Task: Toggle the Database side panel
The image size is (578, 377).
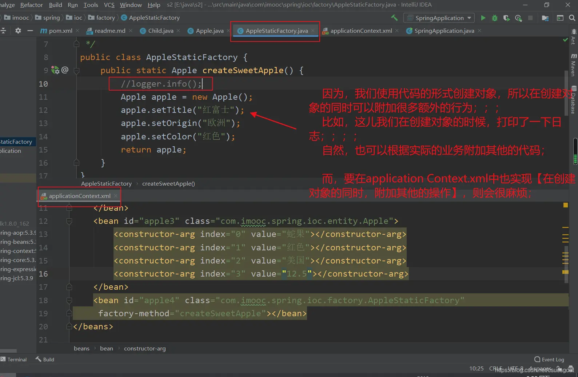Action: click(573, 100)
